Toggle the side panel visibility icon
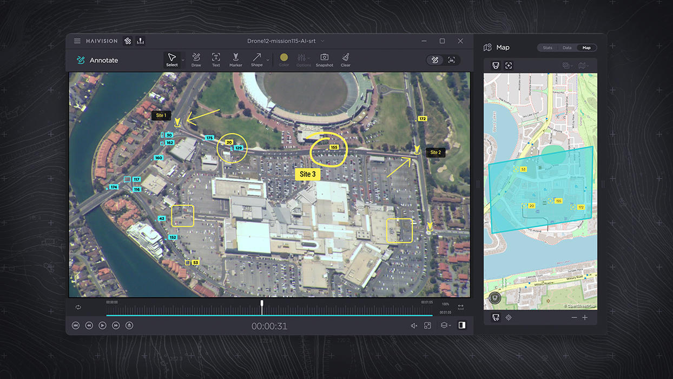 [x=462, y=325]
